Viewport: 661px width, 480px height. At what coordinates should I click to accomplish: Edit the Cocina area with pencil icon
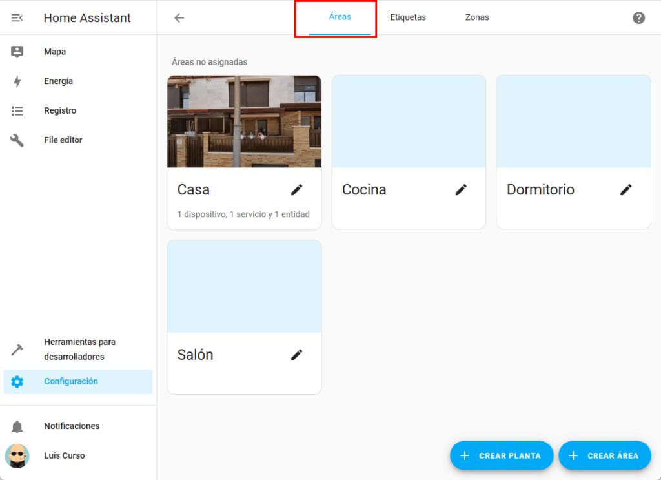click(461, 189)
